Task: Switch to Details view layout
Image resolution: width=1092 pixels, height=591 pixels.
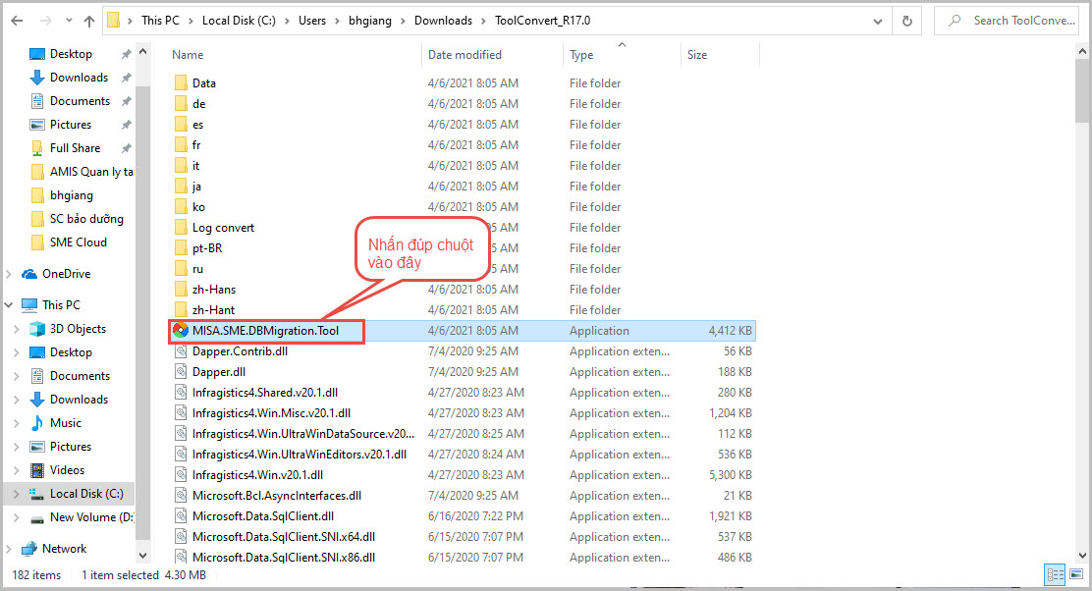Action: (x=1055, y=575)
